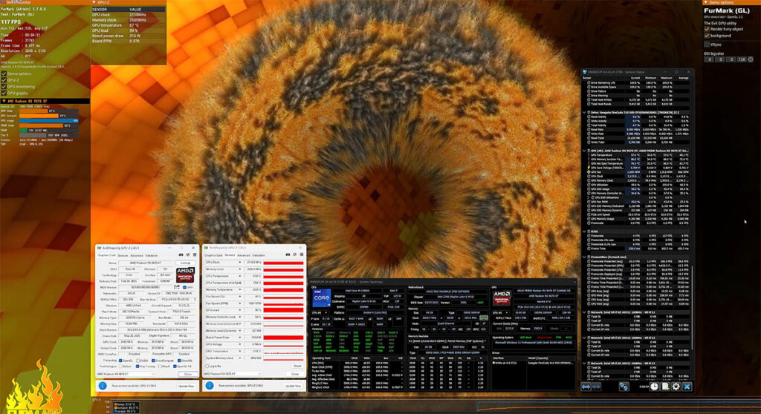Click Update Now in first GPU-Z notice
The image size is (761, 414).
pyautogui.click(x=186, y=386)
